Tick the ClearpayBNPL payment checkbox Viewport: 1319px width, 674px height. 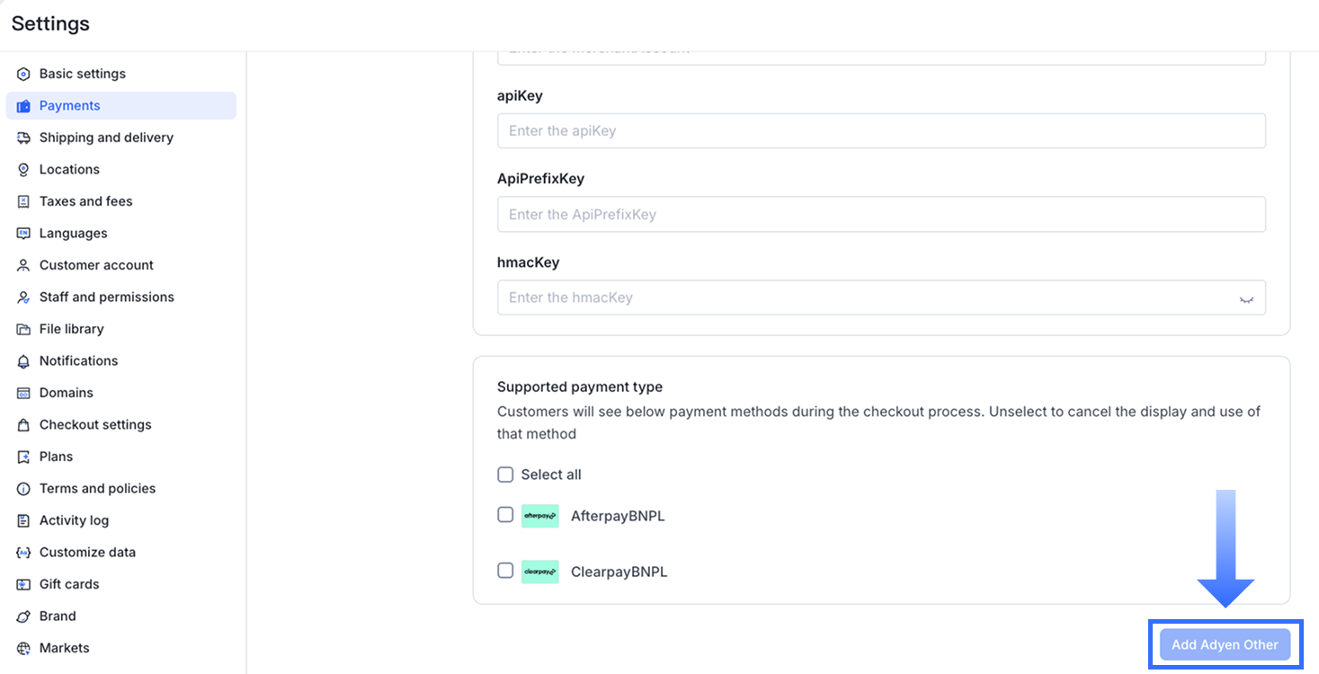505,571
